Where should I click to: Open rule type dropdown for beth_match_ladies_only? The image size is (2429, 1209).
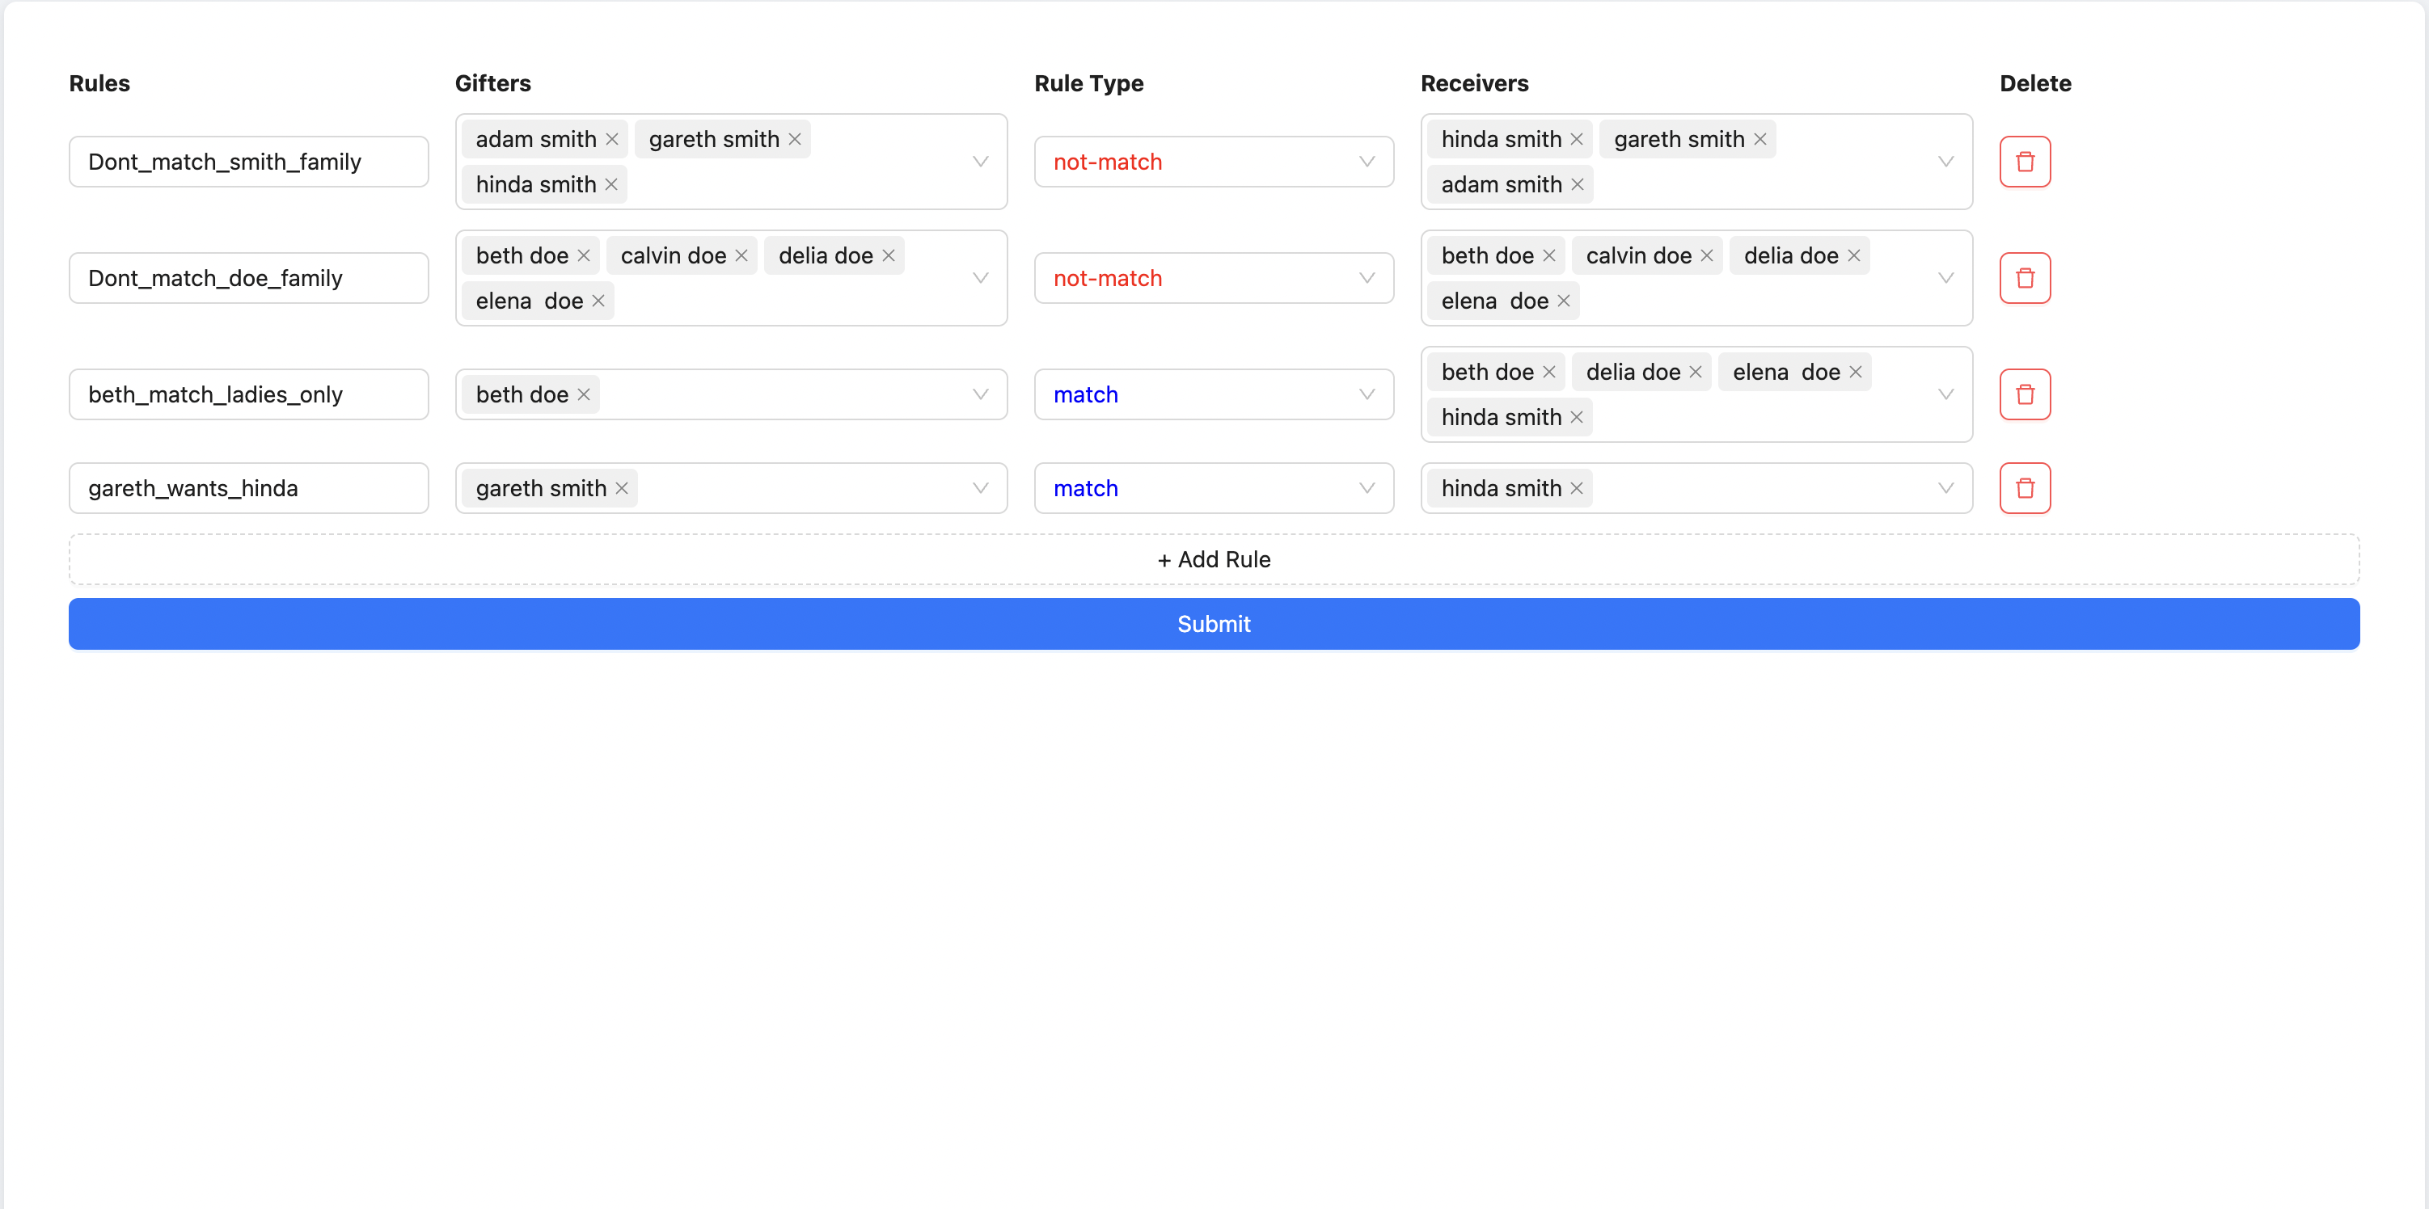tap(1213, 394)
